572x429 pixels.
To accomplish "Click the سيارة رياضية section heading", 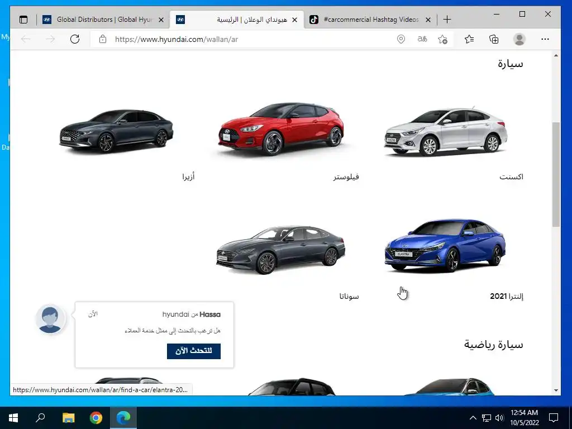I will [x=494, y=345].
